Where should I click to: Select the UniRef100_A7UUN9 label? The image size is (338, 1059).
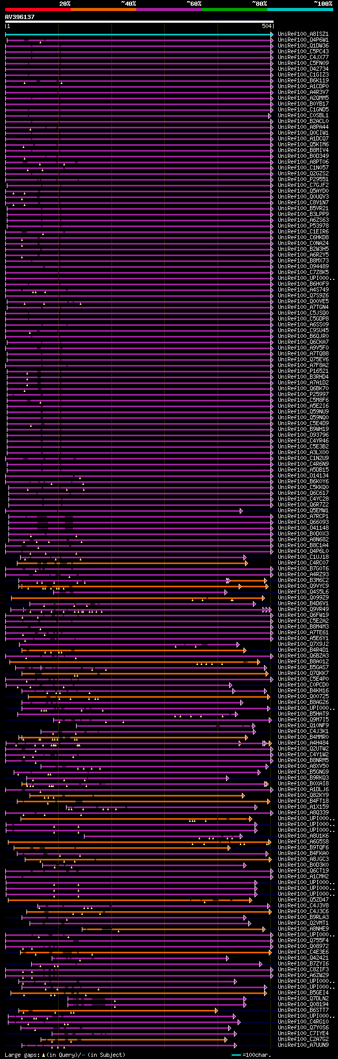point(303,1045)
